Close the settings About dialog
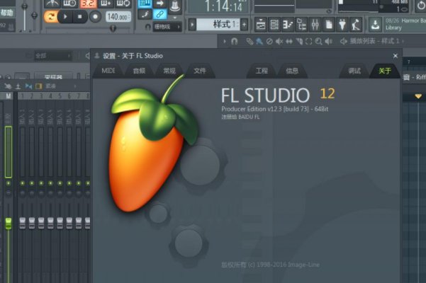The width and height of the screenshot is (426, 283). pyautogui.click(x=396, y=56)
